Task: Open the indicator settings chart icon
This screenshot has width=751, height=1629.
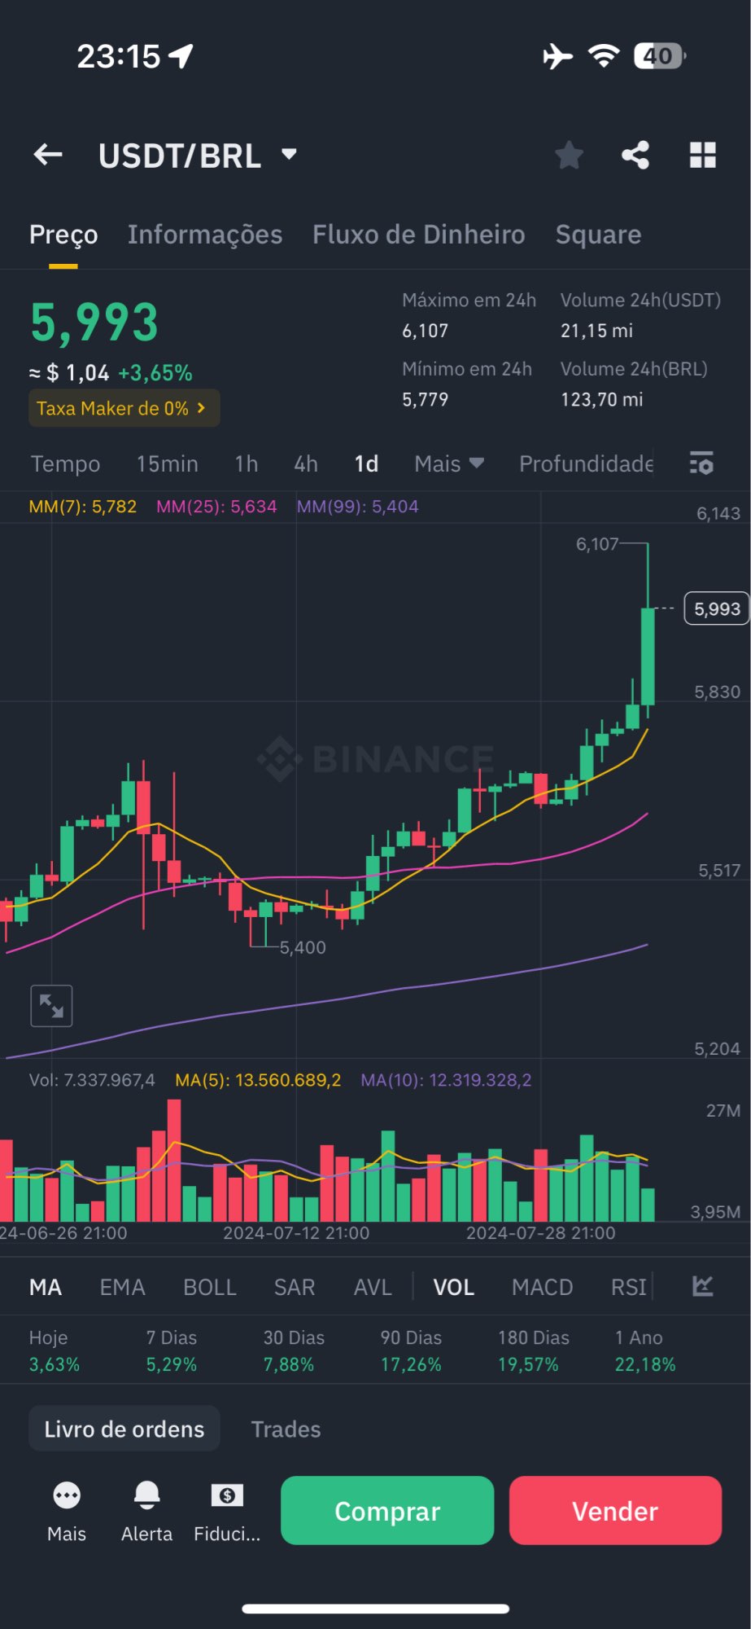Action: click(x=703, y=1287)
